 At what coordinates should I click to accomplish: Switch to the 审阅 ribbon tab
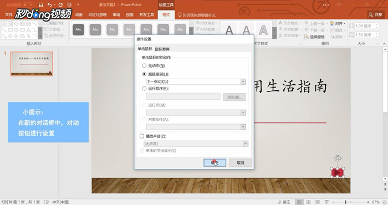tap(116, 15)
